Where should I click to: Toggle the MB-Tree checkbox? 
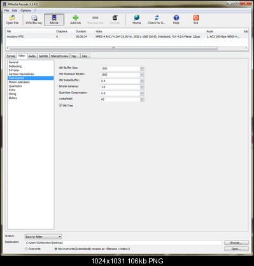click(60, 105)
